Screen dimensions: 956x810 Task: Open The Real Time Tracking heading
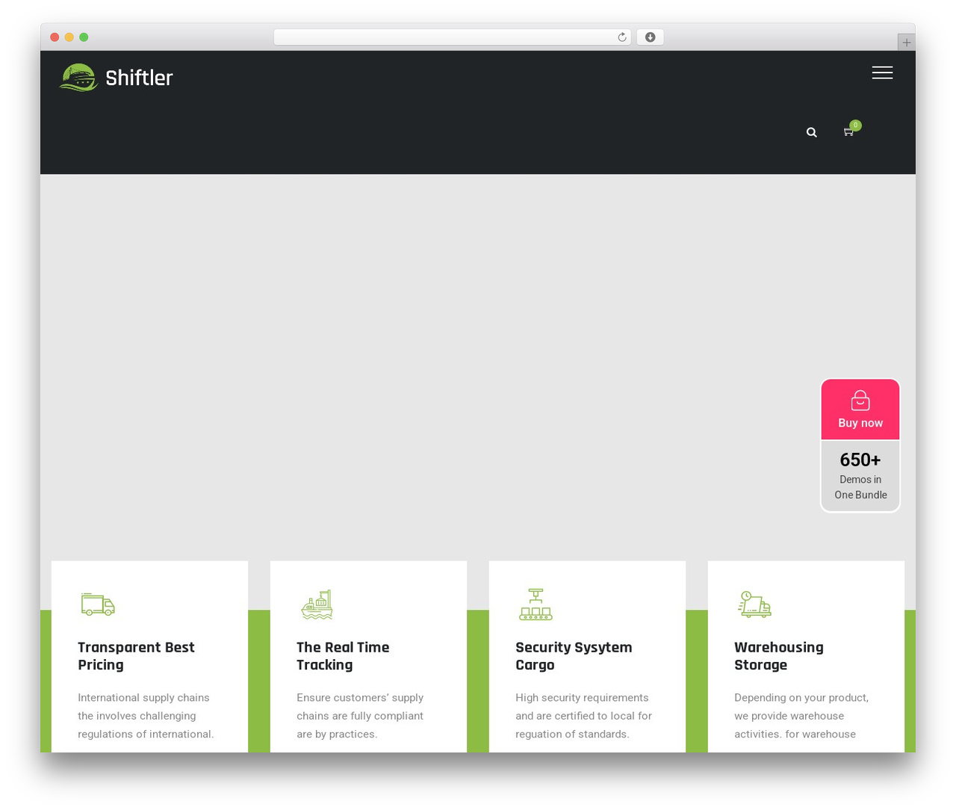coord(343,656)
